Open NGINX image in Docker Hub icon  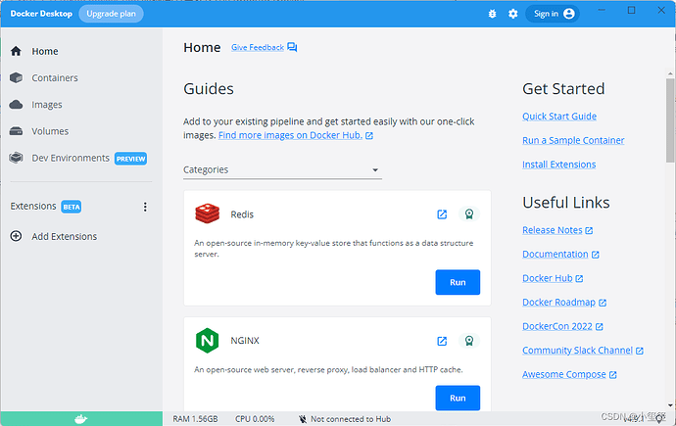pyautogui.click(x=442, y=341)
